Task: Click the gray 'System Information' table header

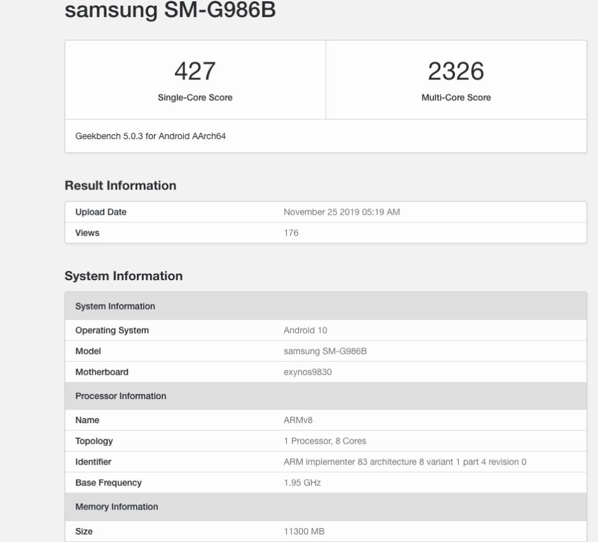Action: [x=326, y=306]
